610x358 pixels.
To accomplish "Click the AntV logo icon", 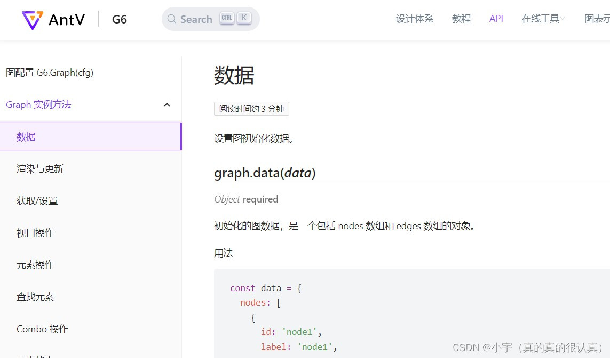I will 32,19.
